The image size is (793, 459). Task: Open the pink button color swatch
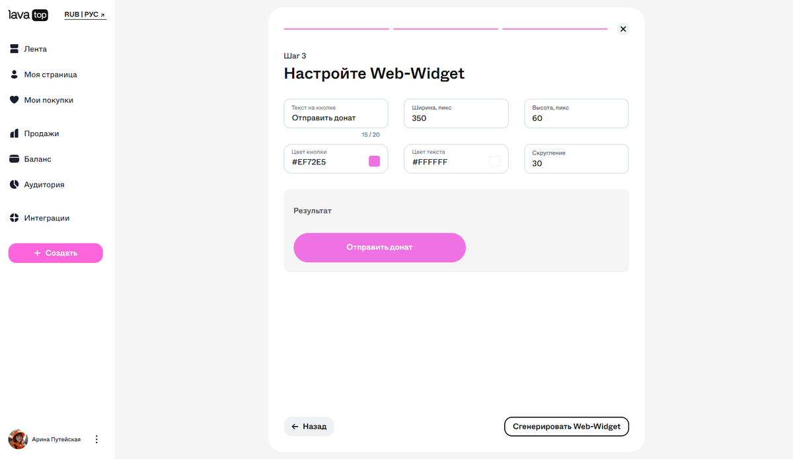click(374, 161)
